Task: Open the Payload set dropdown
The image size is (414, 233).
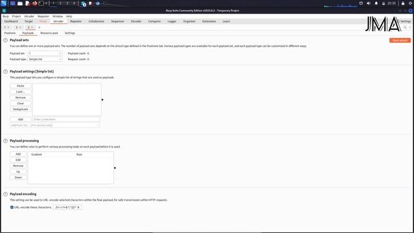Action: (x=45, y=53)
